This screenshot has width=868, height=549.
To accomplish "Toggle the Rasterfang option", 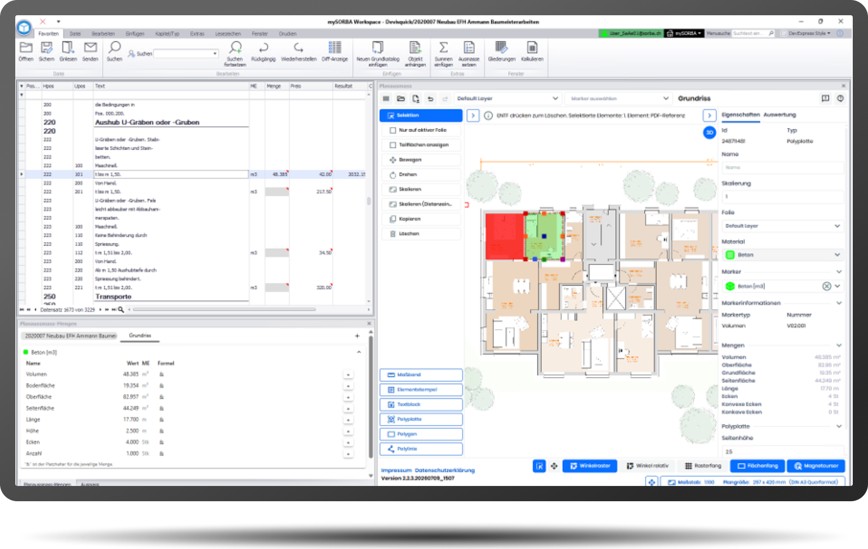I will coord(703,466).
